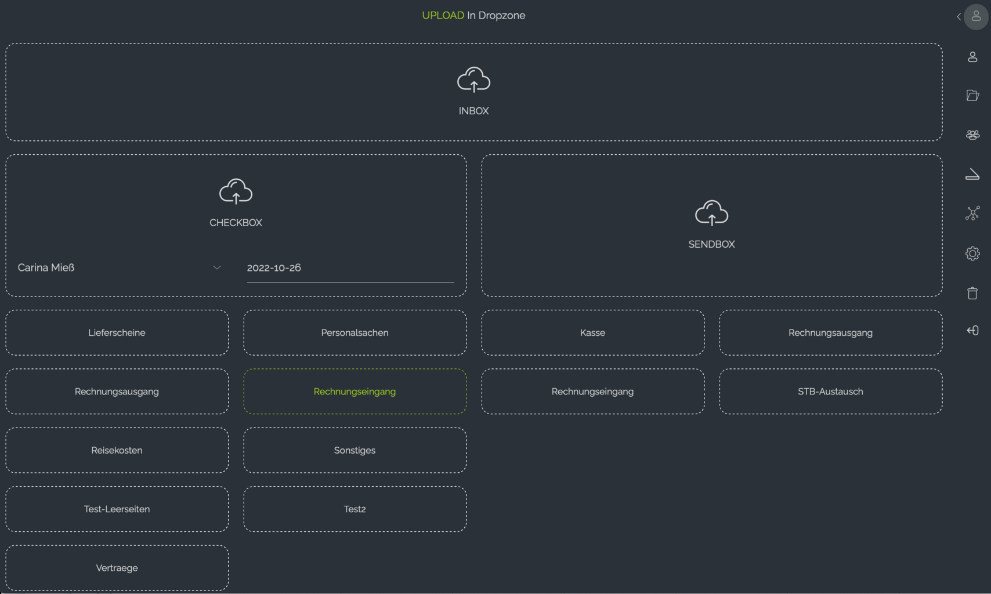Open the network nodes icon in sidebar
This screenshot has width=991, height=594.
click(x=972, y=213)
